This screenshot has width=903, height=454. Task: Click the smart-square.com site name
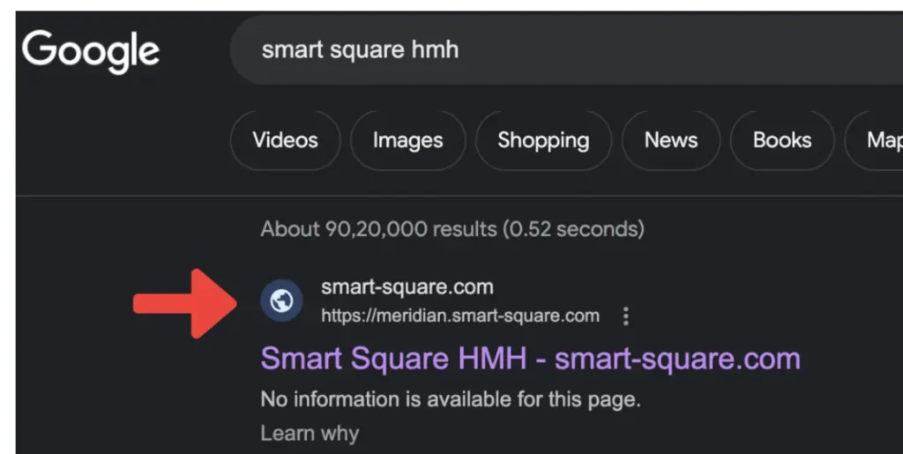407,287
